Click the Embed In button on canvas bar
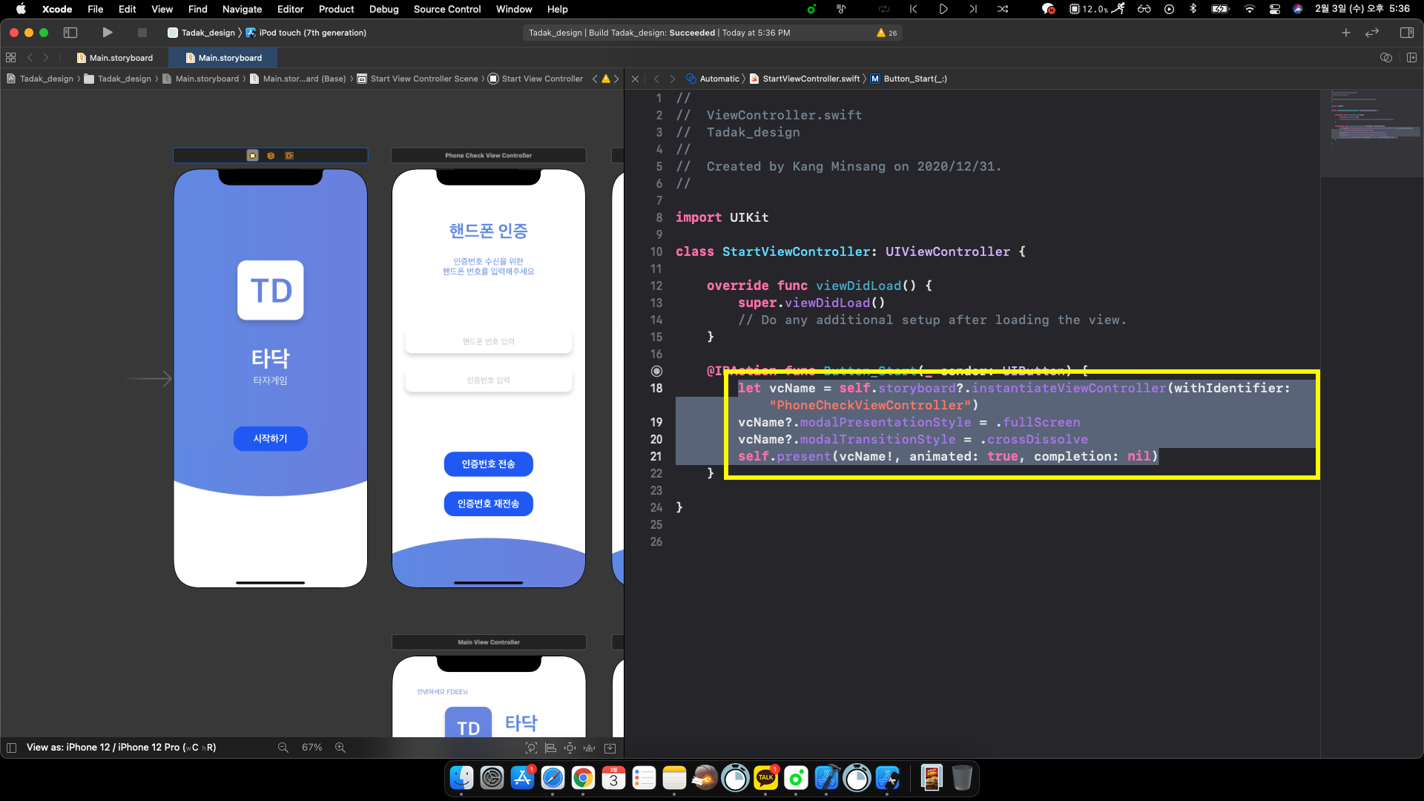 pos(610,748)
